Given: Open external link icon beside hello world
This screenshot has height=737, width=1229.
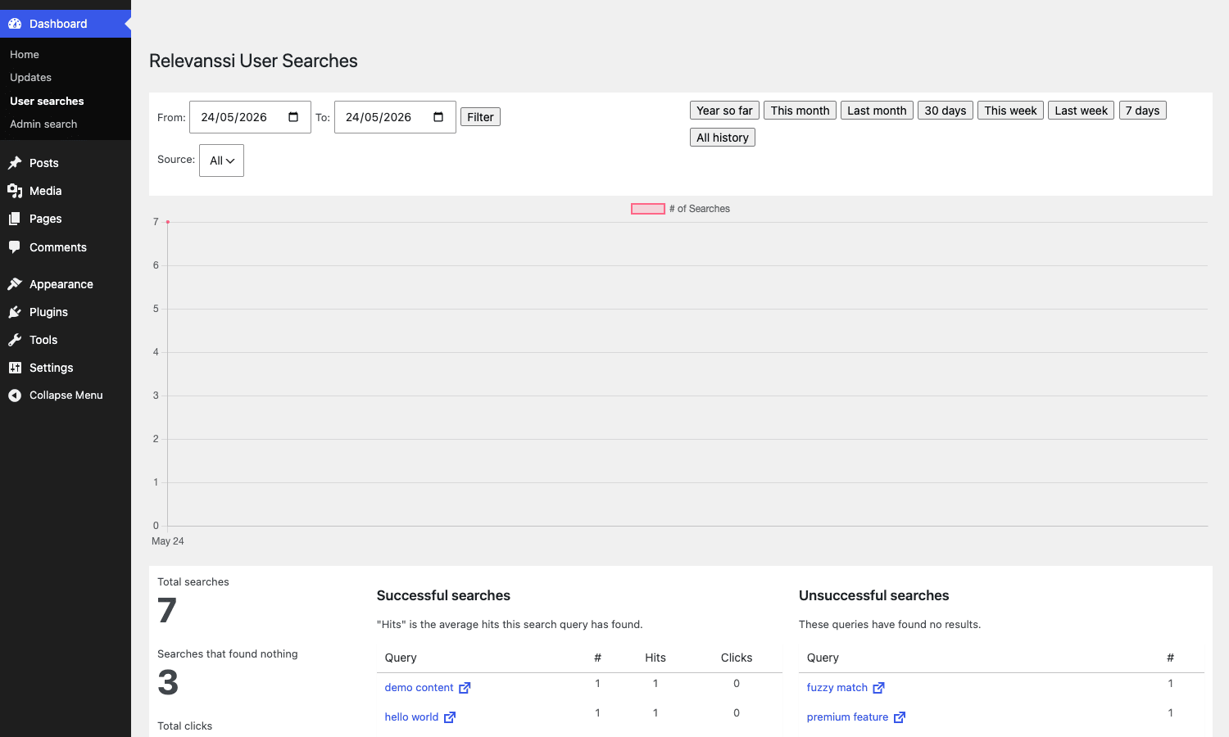Looking at the screenshot, I should pyautogui.click(x=450, y=717).
